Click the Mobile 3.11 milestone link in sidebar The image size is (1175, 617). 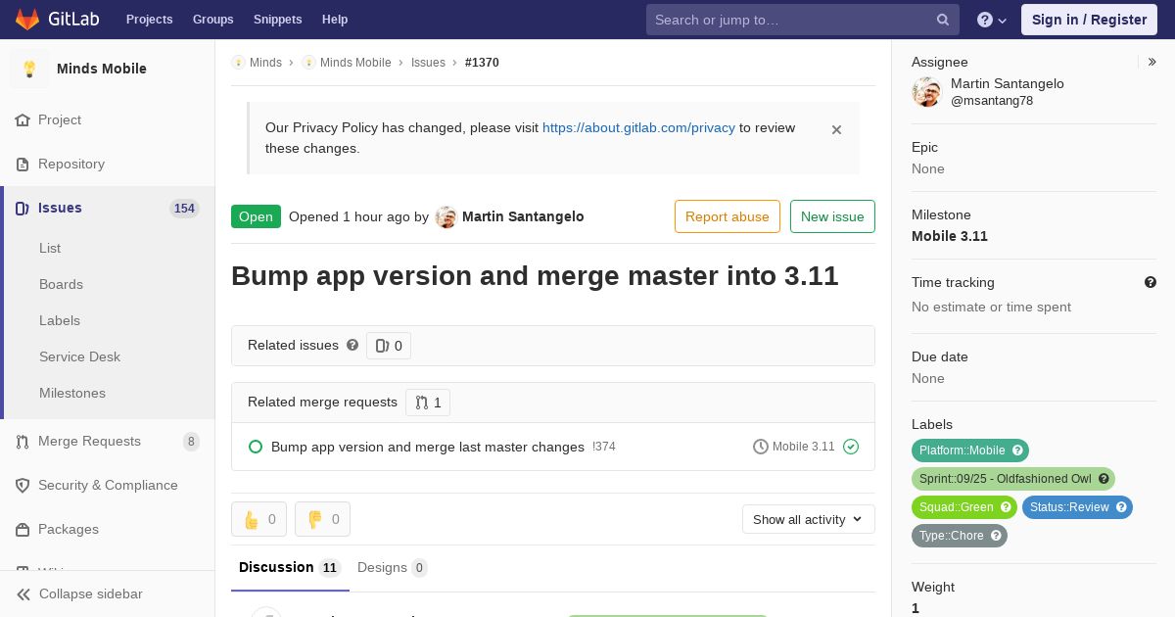pyautogui.click(x=950, y=236)
